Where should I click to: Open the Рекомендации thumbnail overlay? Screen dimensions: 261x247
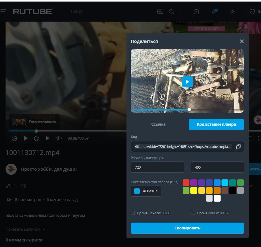pyautogui.click(x=34, y=121)
